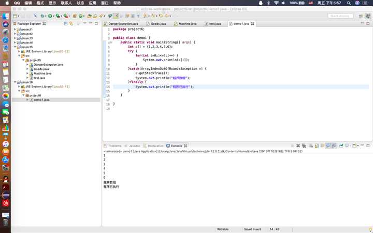Open the Javadoc view tab
Image resolution: width=373 pixels, height=233 pixels.
133,145
